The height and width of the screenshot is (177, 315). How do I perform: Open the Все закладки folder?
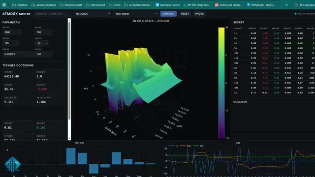(305, 5)
